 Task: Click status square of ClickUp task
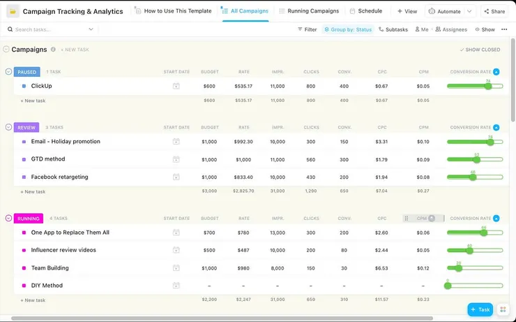click(x=24, y=86)
